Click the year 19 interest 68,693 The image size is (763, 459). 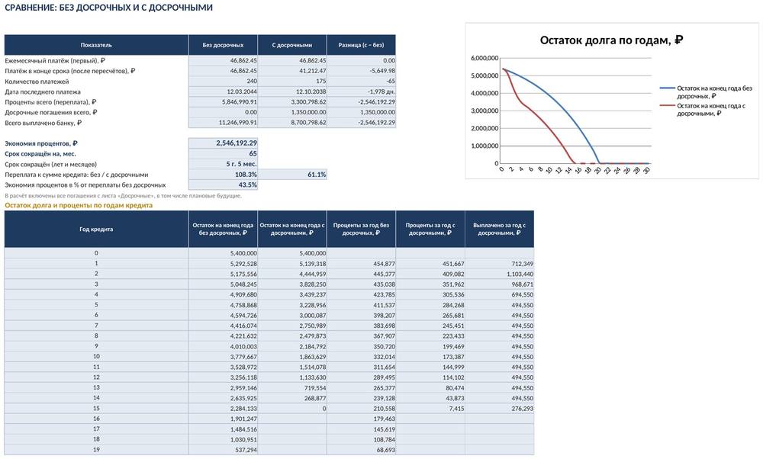point(361,450)
